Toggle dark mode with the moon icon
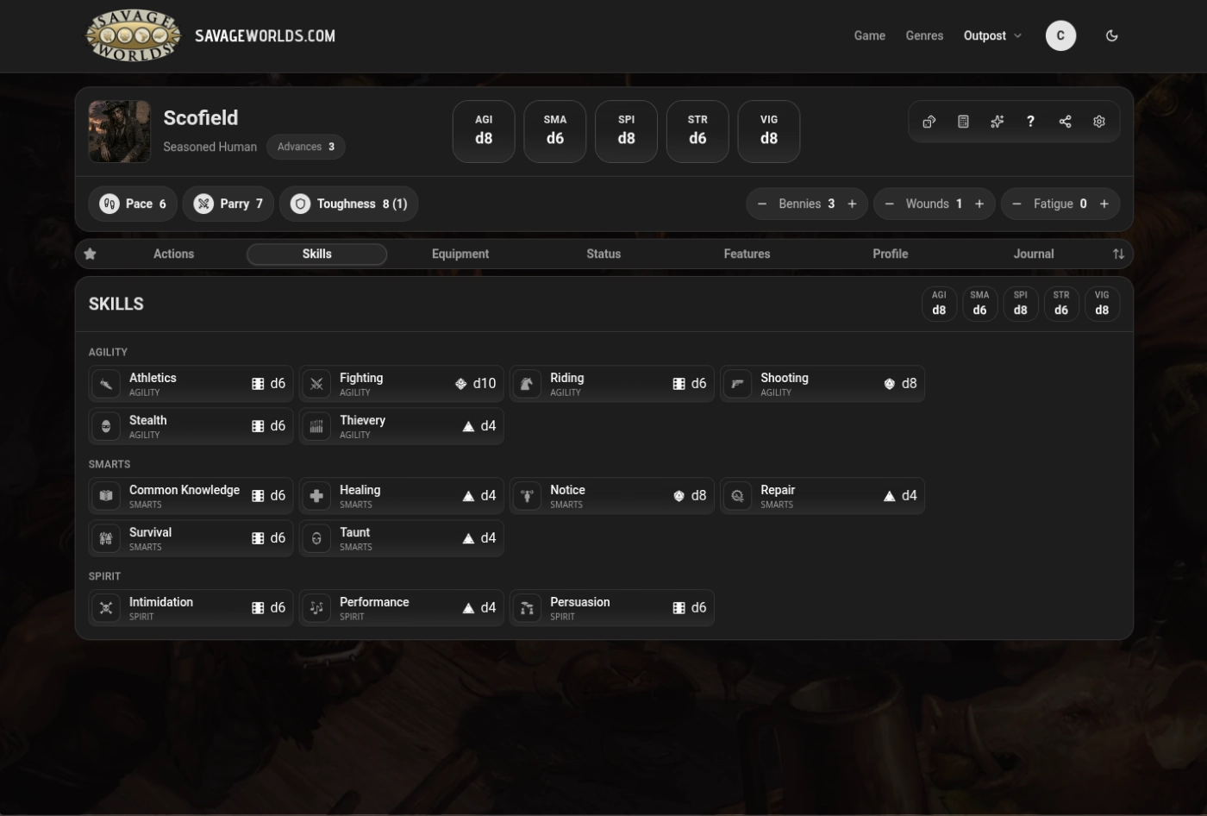Viewport: 1207px width, 816px height. point(1111,35)
